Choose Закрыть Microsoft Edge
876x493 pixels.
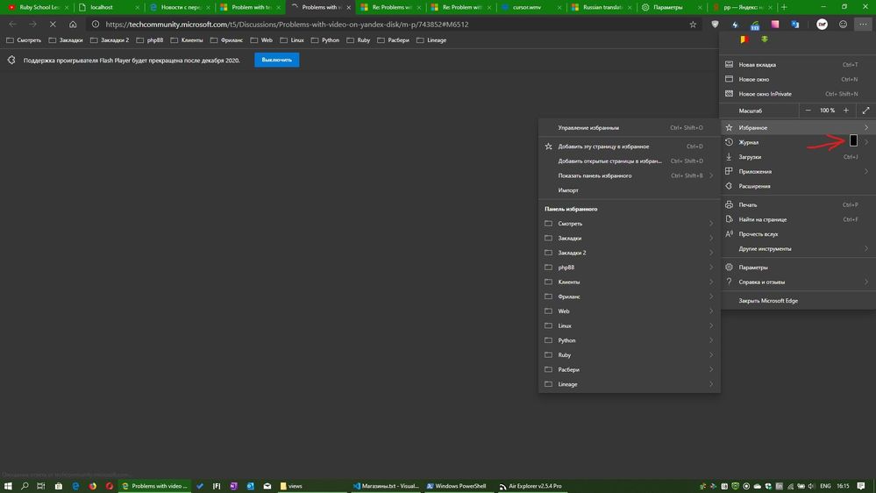coord(797,301)
